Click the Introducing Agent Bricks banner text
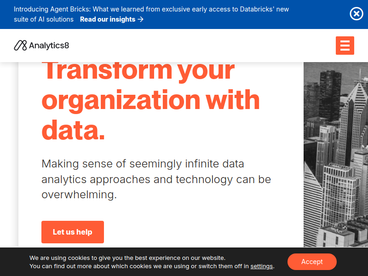Viewport: 368px width, 276px height. coord(151,9)
